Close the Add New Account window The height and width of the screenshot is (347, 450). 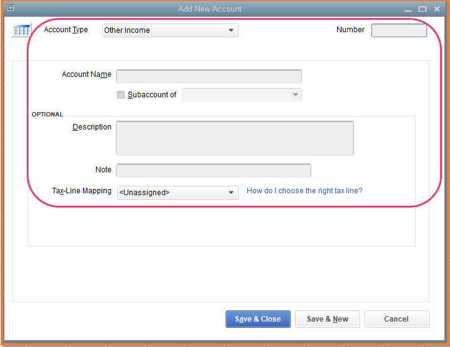(437, 9)
